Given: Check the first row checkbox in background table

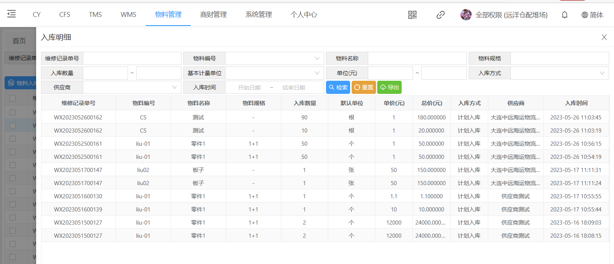Looking at the screenshot, I should point(12,112).
